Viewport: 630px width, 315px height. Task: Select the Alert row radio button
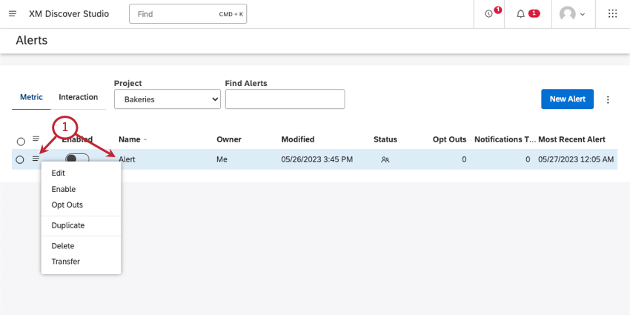tap(20, 159)
